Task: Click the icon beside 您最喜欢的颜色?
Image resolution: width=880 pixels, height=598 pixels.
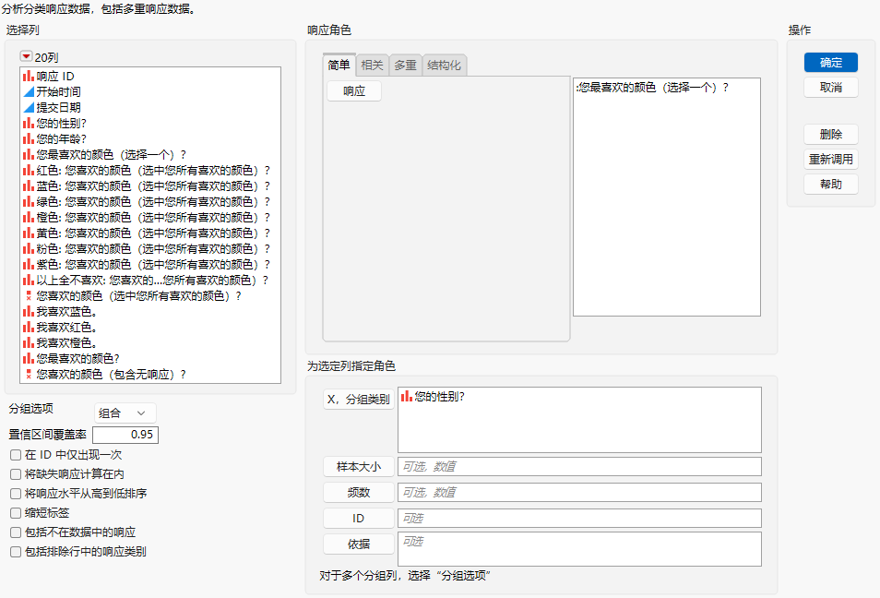Action: pos(28,359)
